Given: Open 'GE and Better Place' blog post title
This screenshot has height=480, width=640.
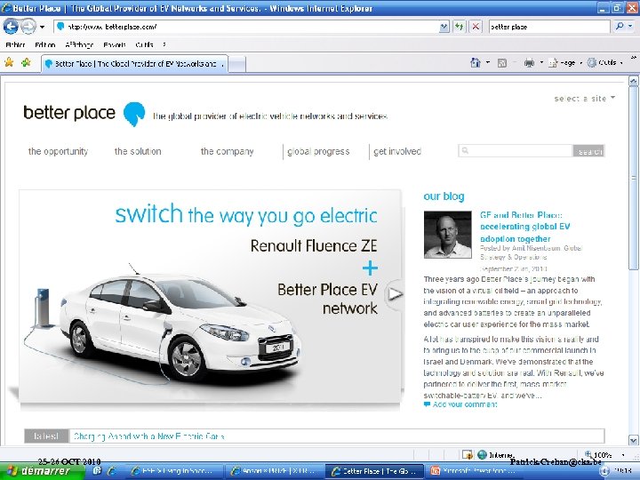Looking at the screenshot, I should tap(525, 227).
